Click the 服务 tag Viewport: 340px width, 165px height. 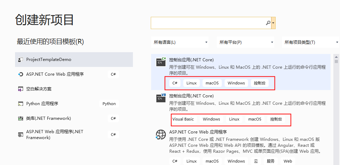[271, 161]
